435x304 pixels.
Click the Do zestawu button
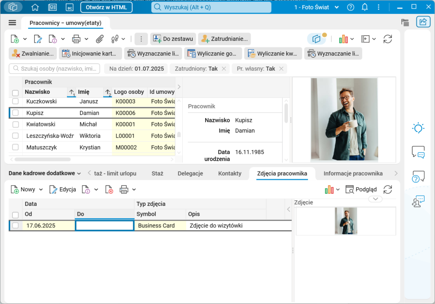click(x=174, y=39)
